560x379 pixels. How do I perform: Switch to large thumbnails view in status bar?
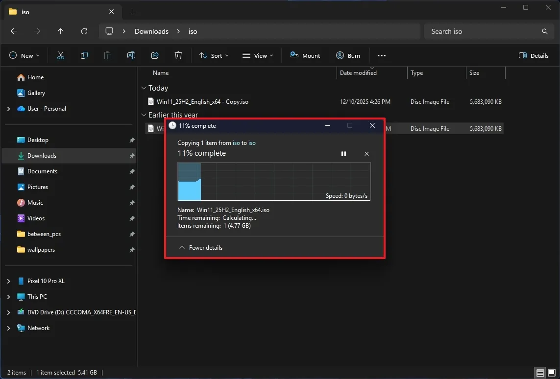[552, 373]
